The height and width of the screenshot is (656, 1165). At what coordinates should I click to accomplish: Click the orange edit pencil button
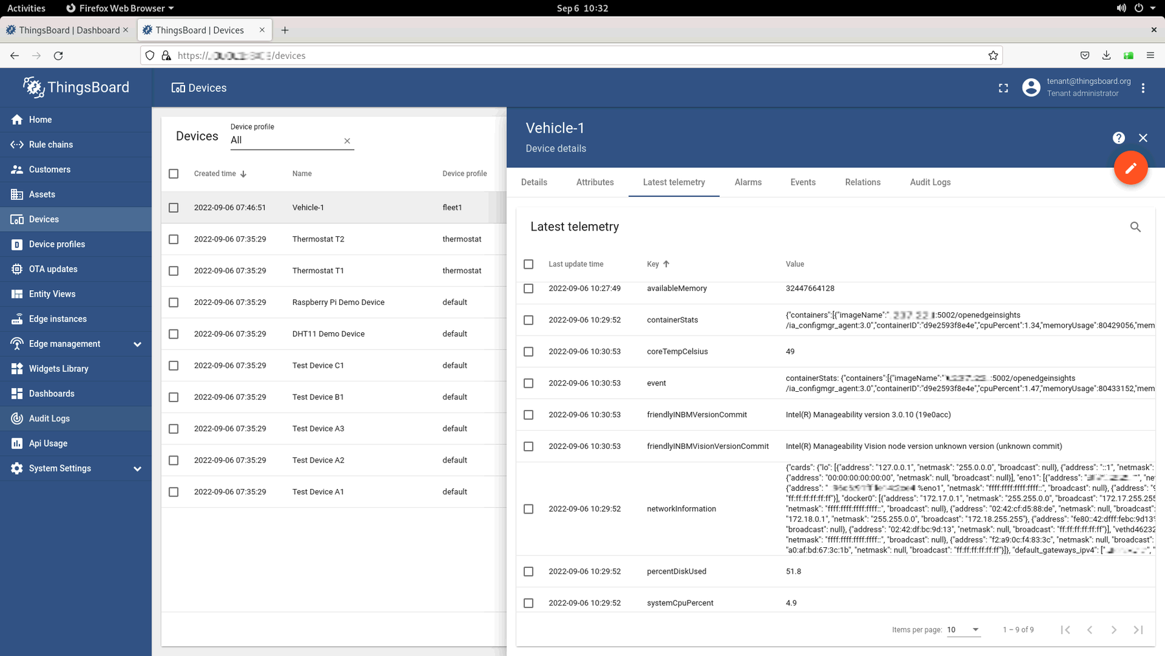(x=1131, y=168)
